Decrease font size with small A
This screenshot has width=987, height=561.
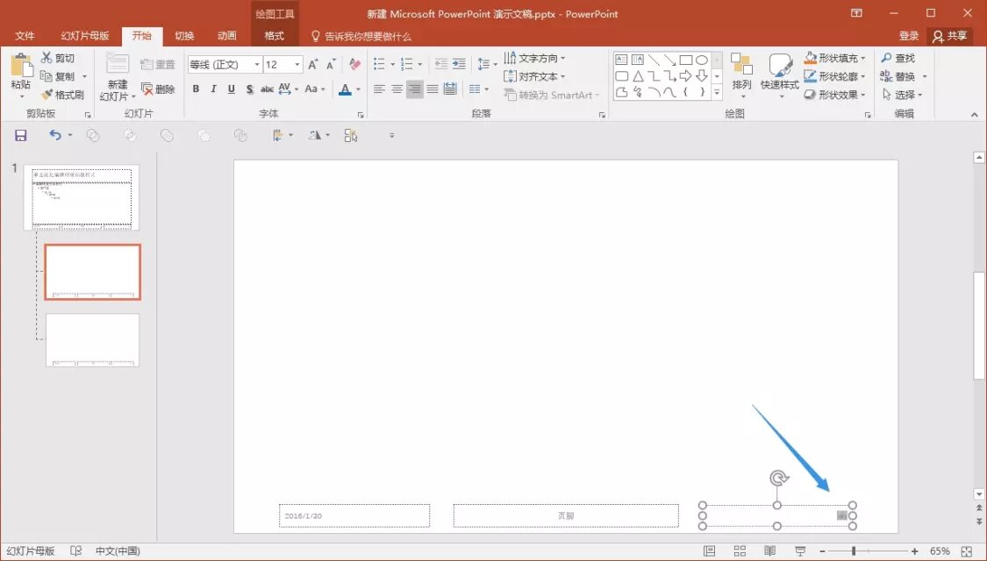(331, 64)
